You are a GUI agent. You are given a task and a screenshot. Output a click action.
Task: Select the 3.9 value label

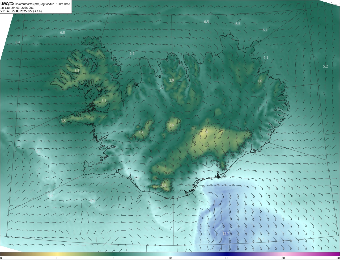172,80
